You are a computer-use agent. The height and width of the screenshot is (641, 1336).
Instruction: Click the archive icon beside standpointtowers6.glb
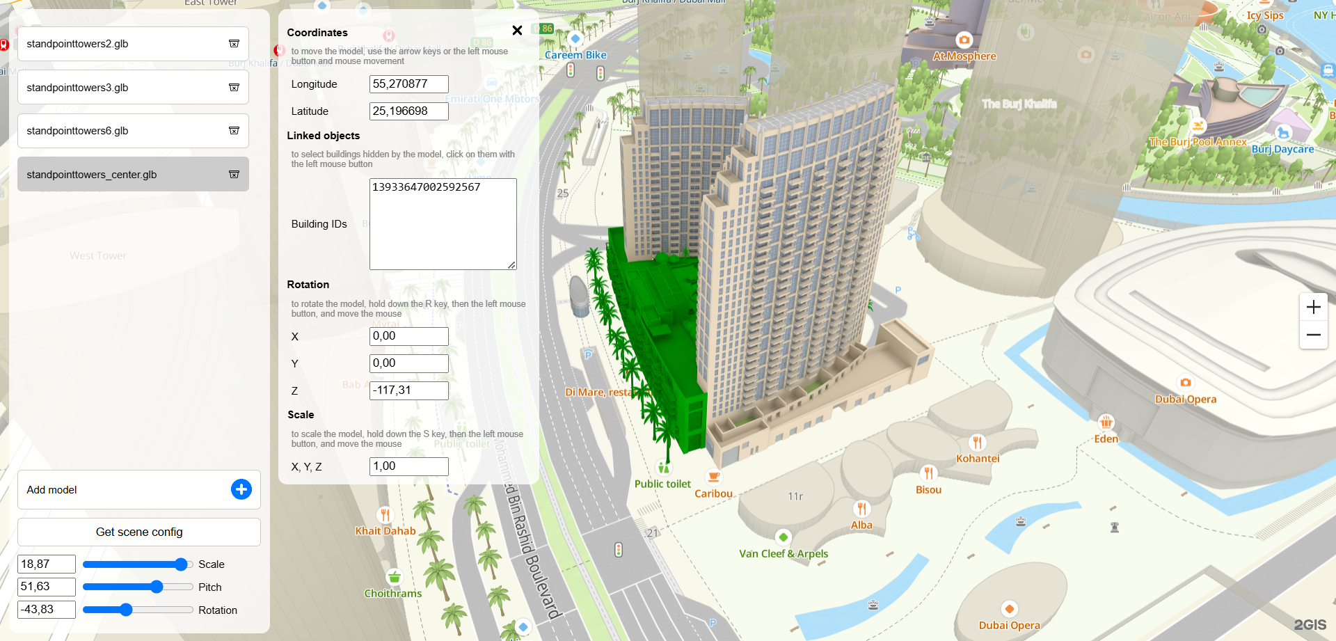234,131
